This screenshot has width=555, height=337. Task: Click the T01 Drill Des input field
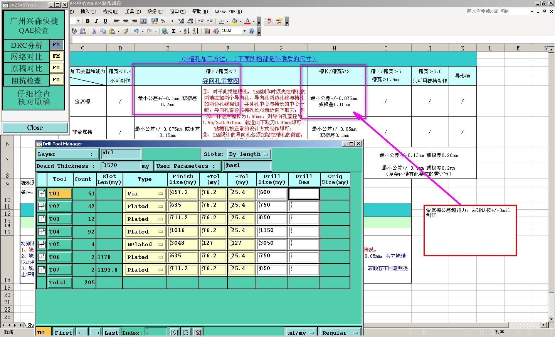point(304,194)
